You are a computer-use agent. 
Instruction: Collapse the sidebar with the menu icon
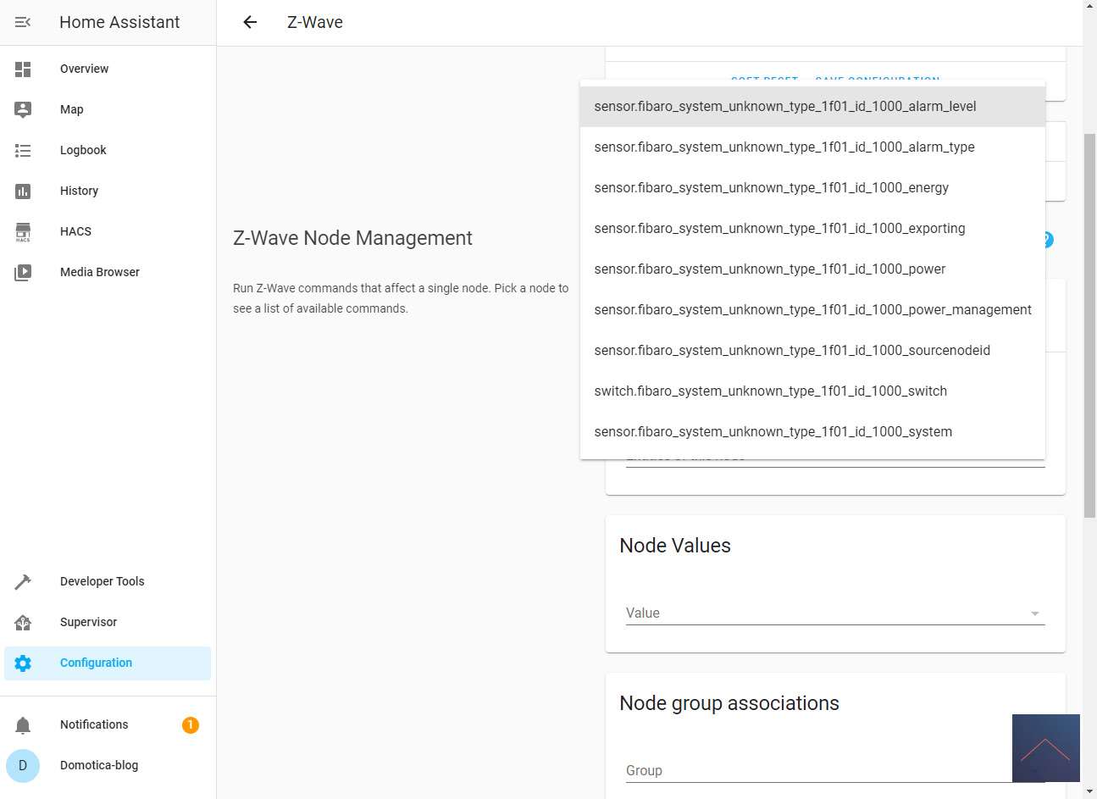pyautogui.click(x=23, y=22)
